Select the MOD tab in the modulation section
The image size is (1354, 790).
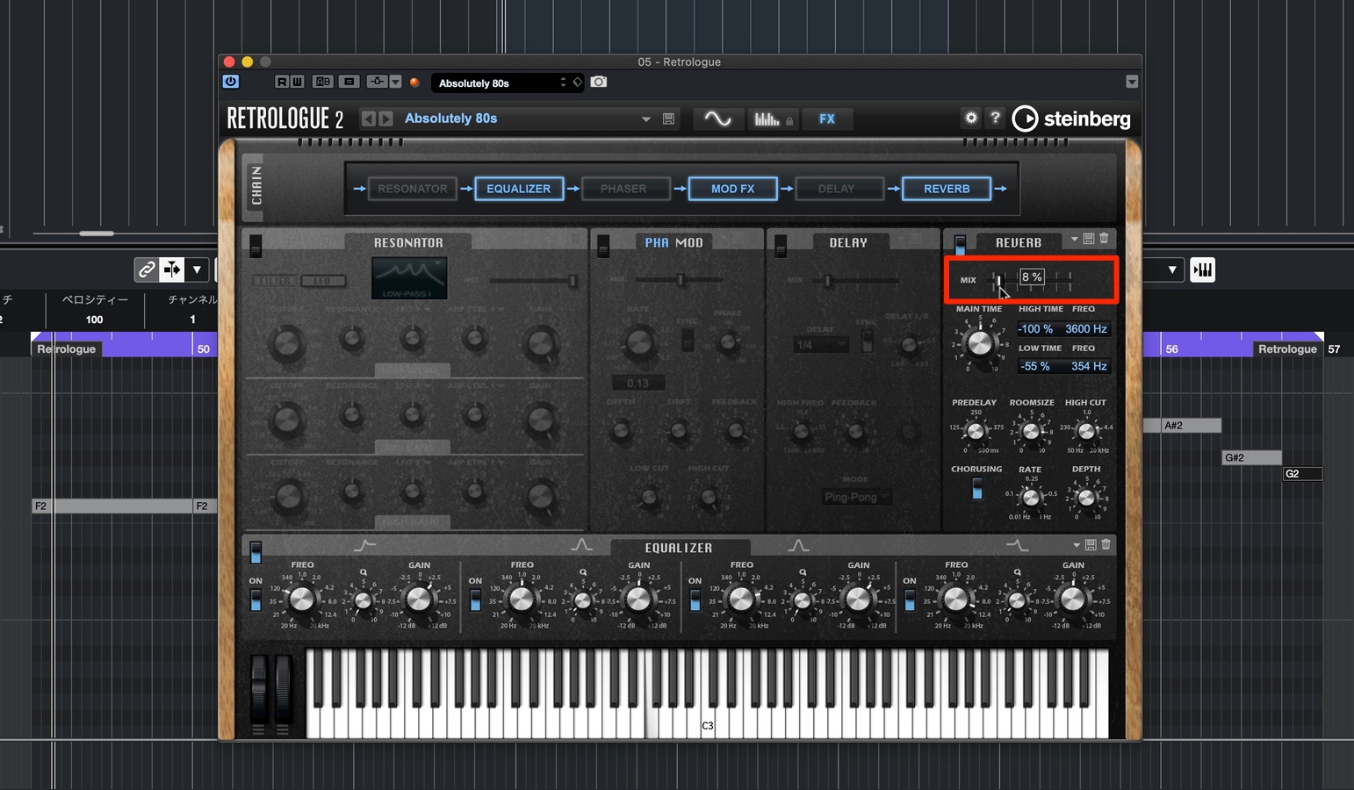(x=689, y=243)
